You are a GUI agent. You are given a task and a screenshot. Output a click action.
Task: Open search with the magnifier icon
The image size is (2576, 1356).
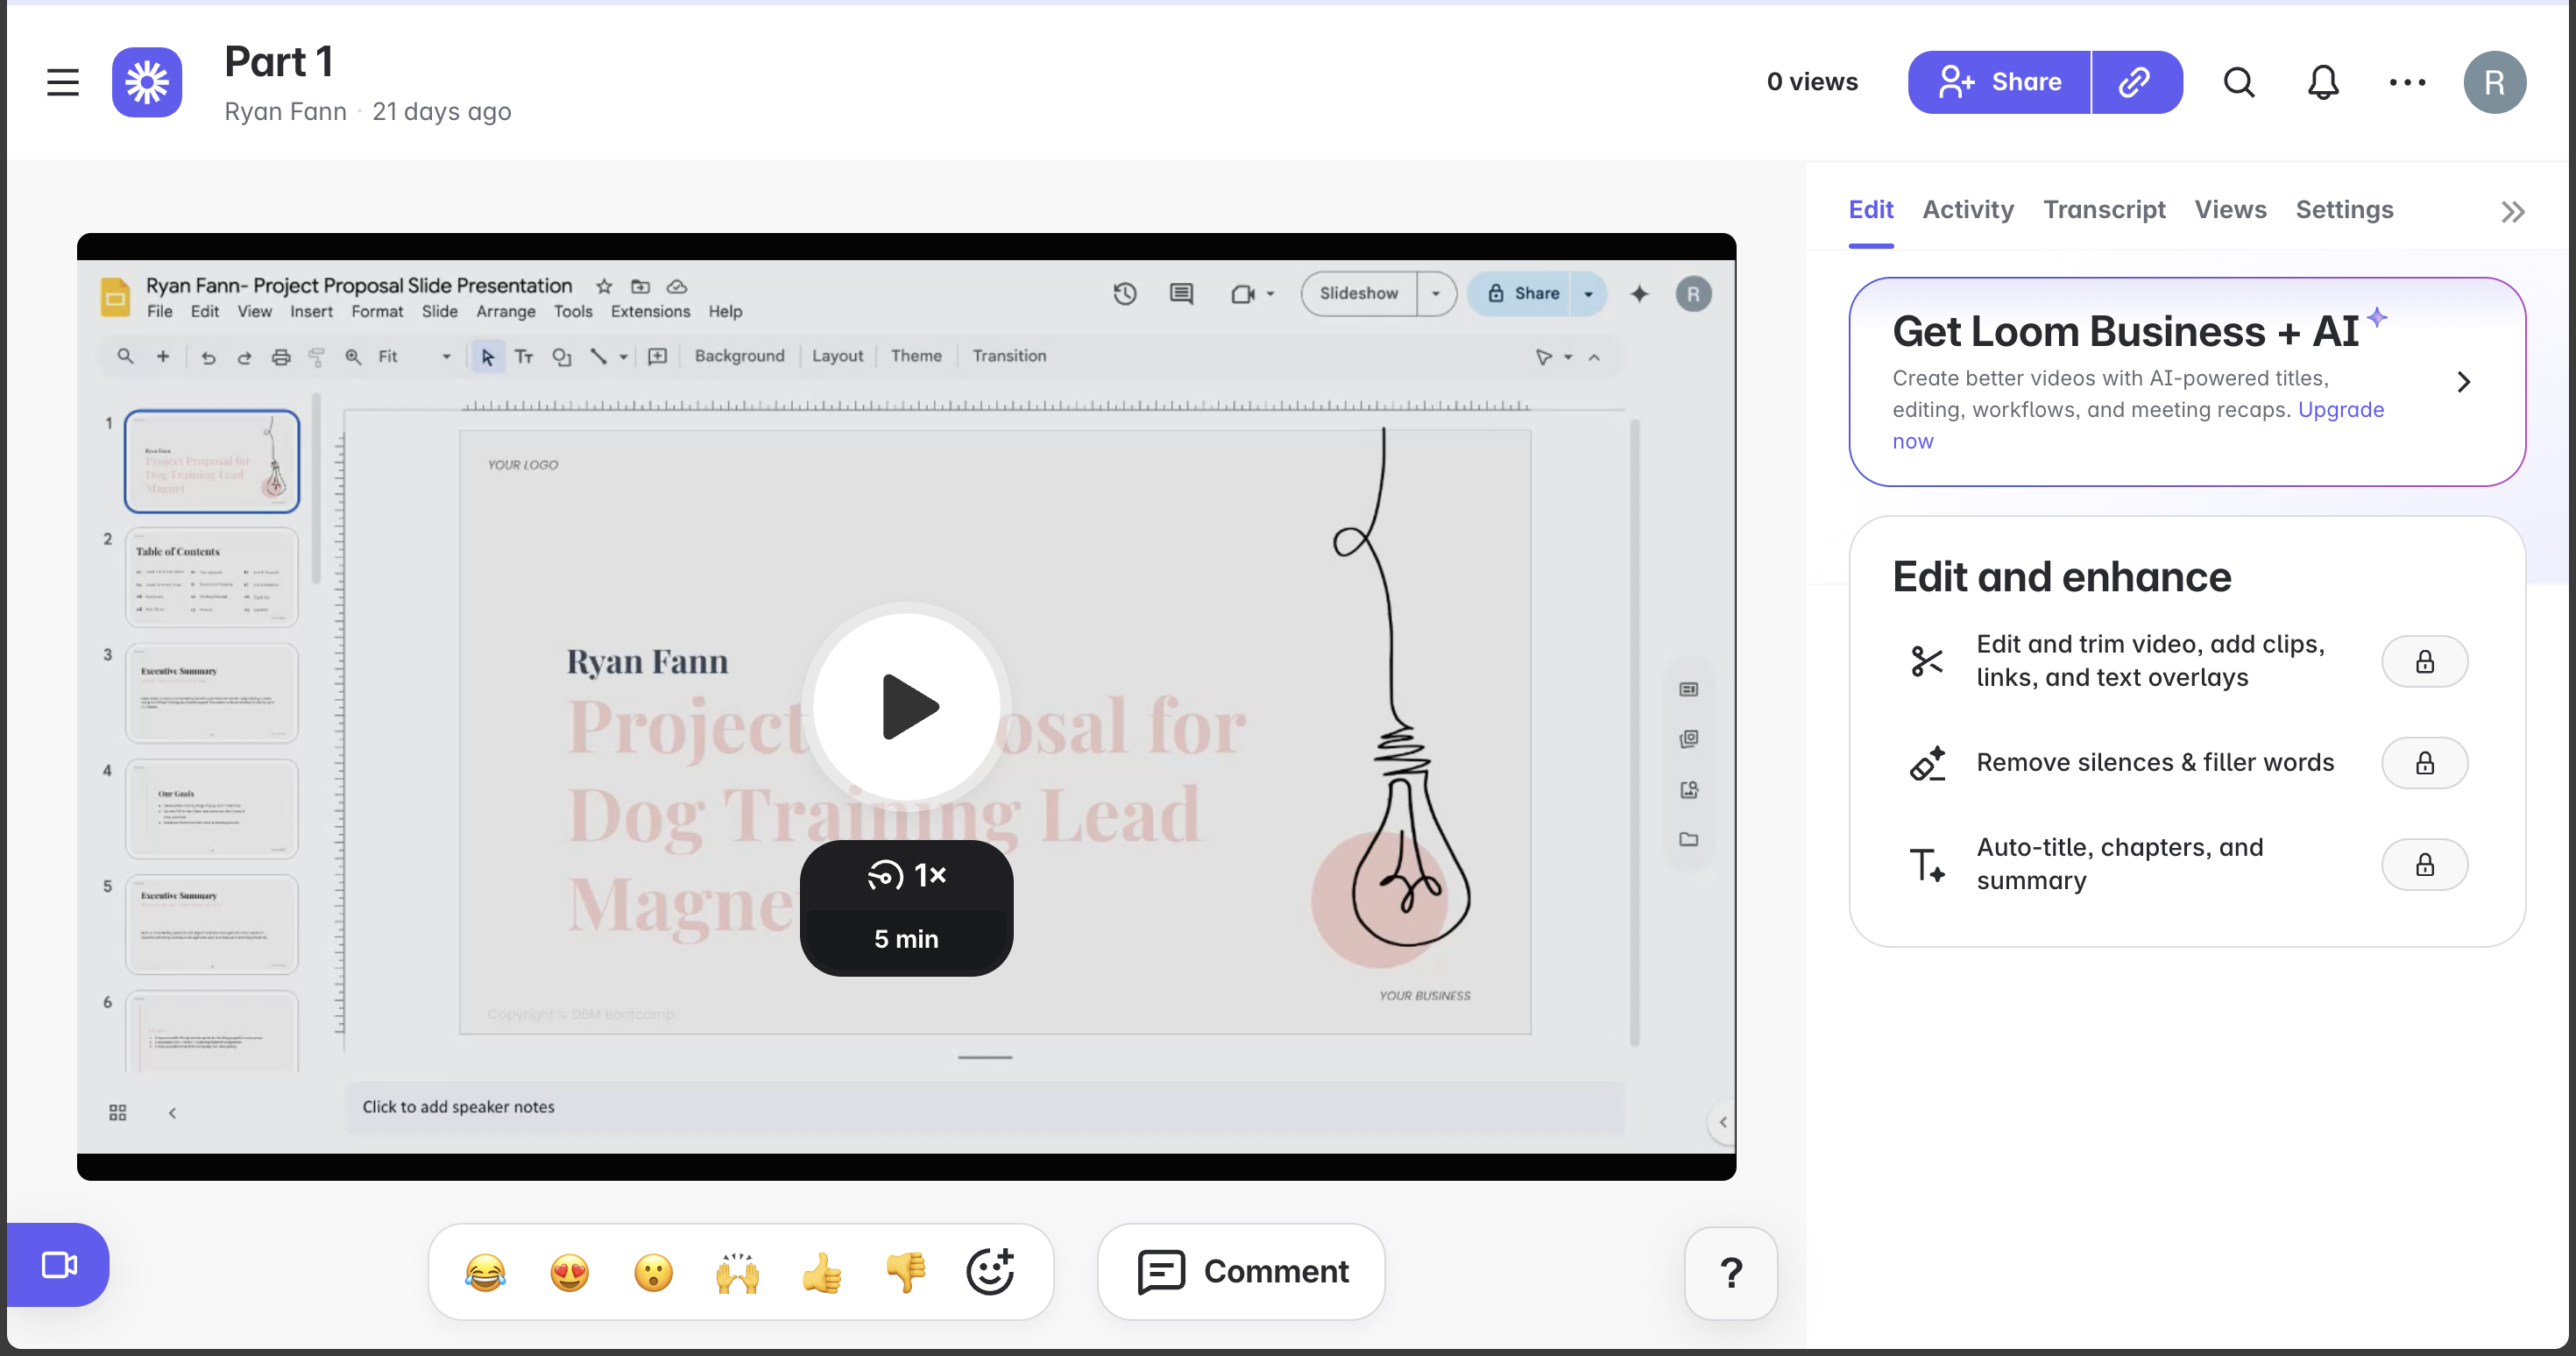(x=2239, y=82)
